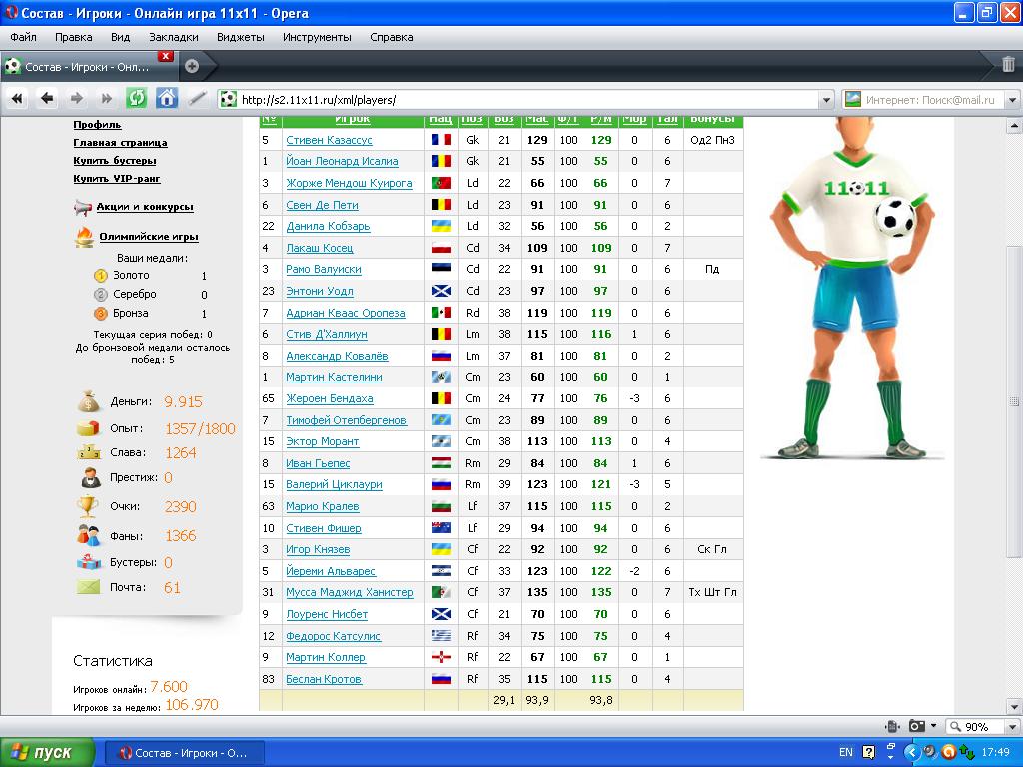
Task: Open player Стивен Казассус profile link
Action: [x=329, y=140]
